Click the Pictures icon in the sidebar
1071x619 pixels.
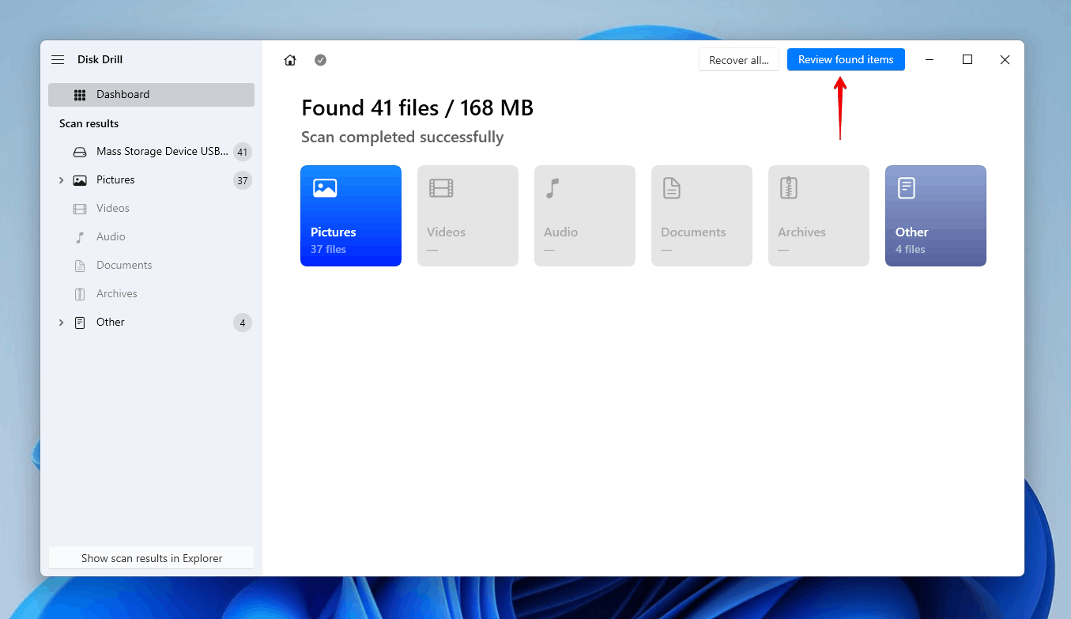80,180
